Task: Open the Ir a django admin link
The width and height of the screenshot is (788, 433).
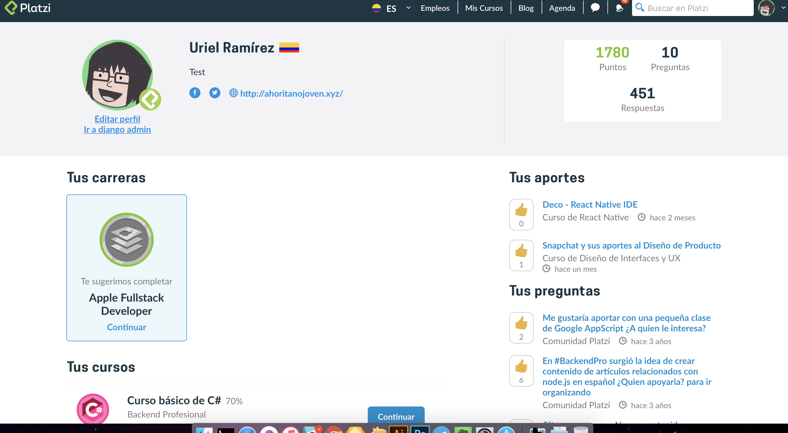Action: coord(118,130)
